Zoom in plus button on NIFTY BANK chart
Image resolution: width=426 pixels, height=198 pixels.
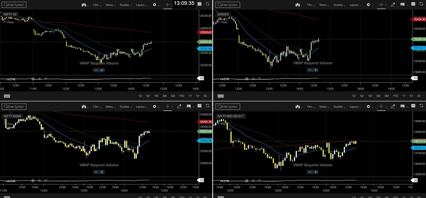[102, 172]
